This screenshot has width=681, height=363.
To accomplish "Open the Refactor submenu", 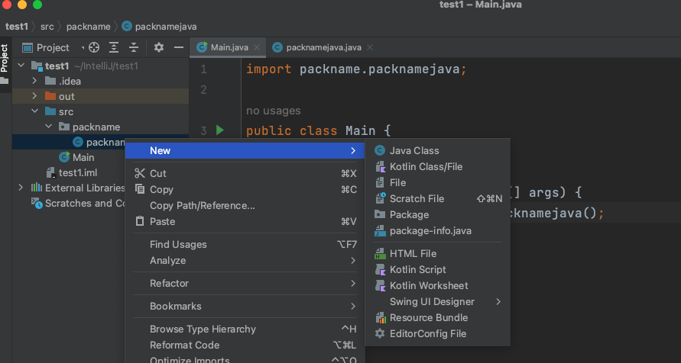I will 245,283.
